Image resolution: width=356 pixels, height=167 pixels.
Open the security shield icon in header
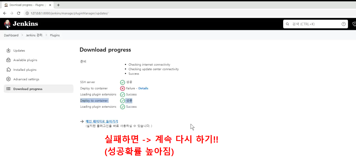pos(354,24)
